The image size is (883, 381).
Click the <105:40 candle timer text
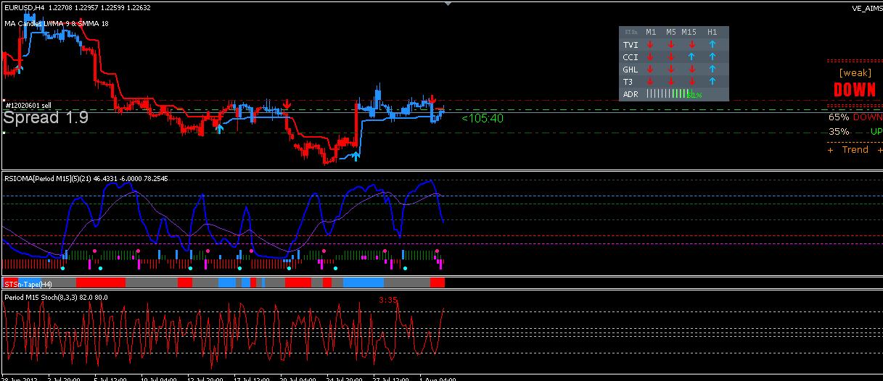point(482,118)
